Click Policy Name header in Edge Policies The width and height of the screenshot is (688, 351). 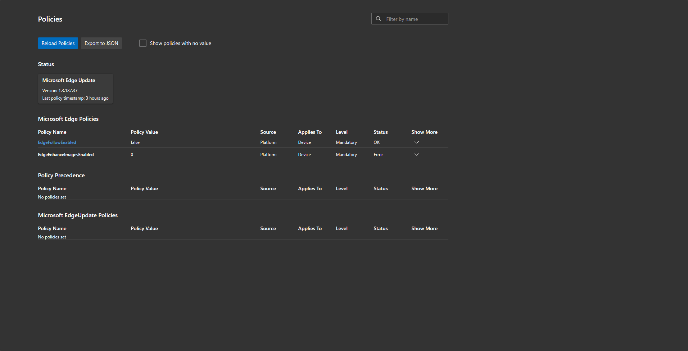coord(52,132)
